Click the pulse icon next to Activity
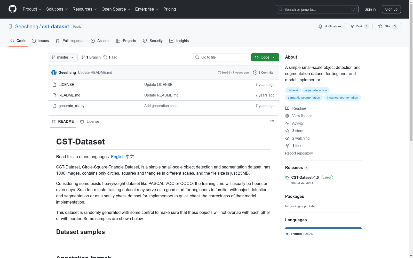This screenshot has height=258, width=413. click(x=287, y=123)
